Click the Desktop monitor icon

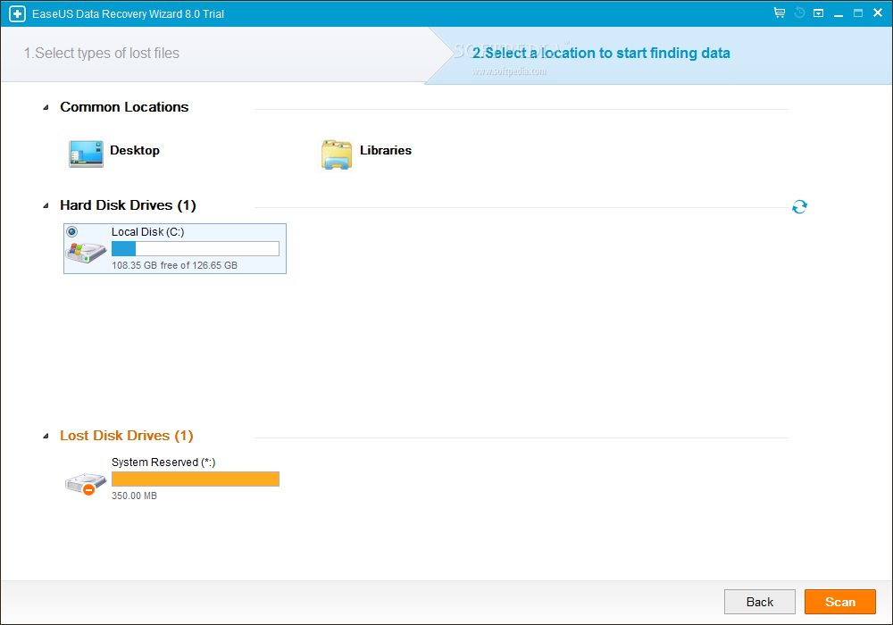coord(86,154)
